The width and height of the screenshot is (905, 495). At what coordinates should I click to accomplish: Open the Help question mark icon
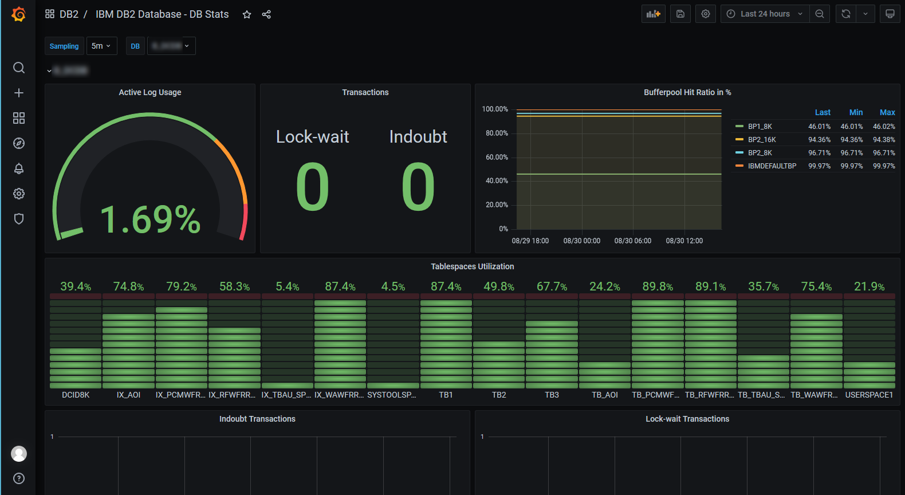coord(19,478)
